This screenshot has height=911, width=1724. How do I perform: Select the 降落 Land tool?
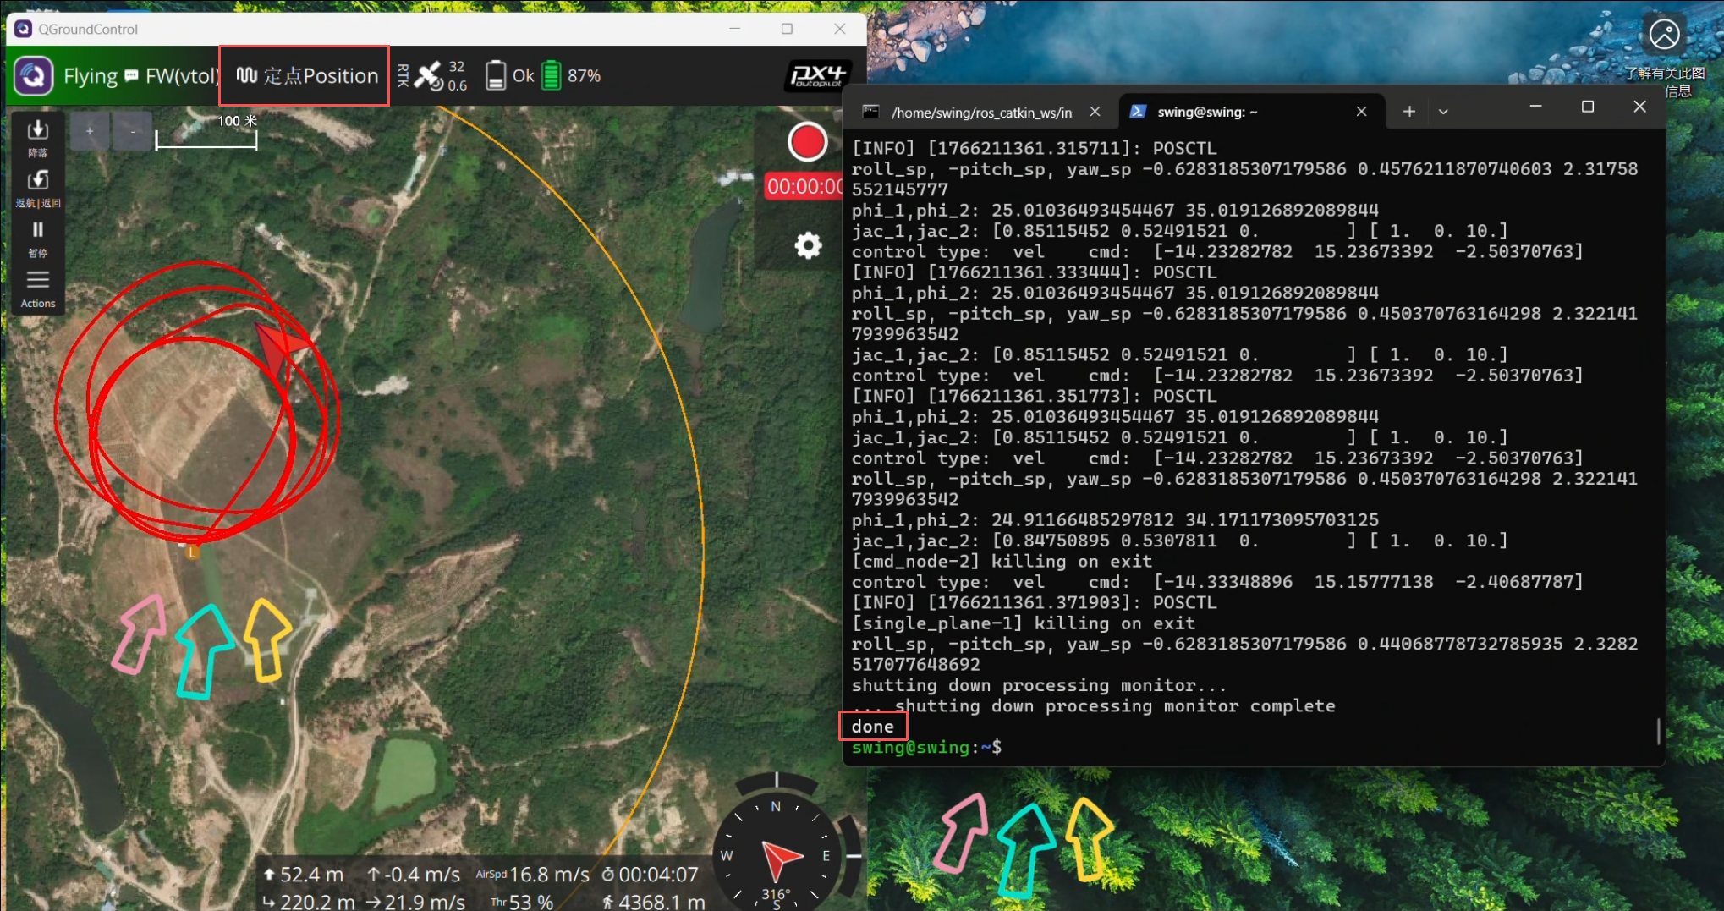[38, 138]
